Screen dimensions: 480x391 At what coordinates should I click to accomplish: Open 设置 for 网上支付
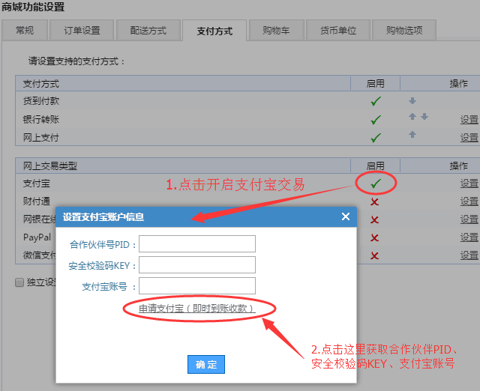click(469, 138)
